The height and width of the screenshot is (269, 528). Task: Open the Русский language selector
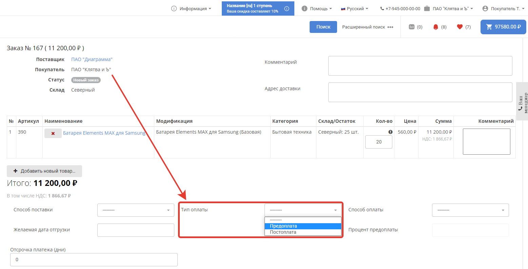(x=354, y=8)
